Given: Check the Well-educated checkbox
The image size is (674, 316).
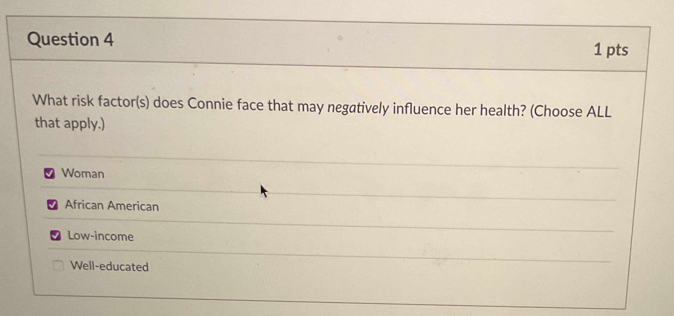Looking at the screenshot, I should (58, 265).
